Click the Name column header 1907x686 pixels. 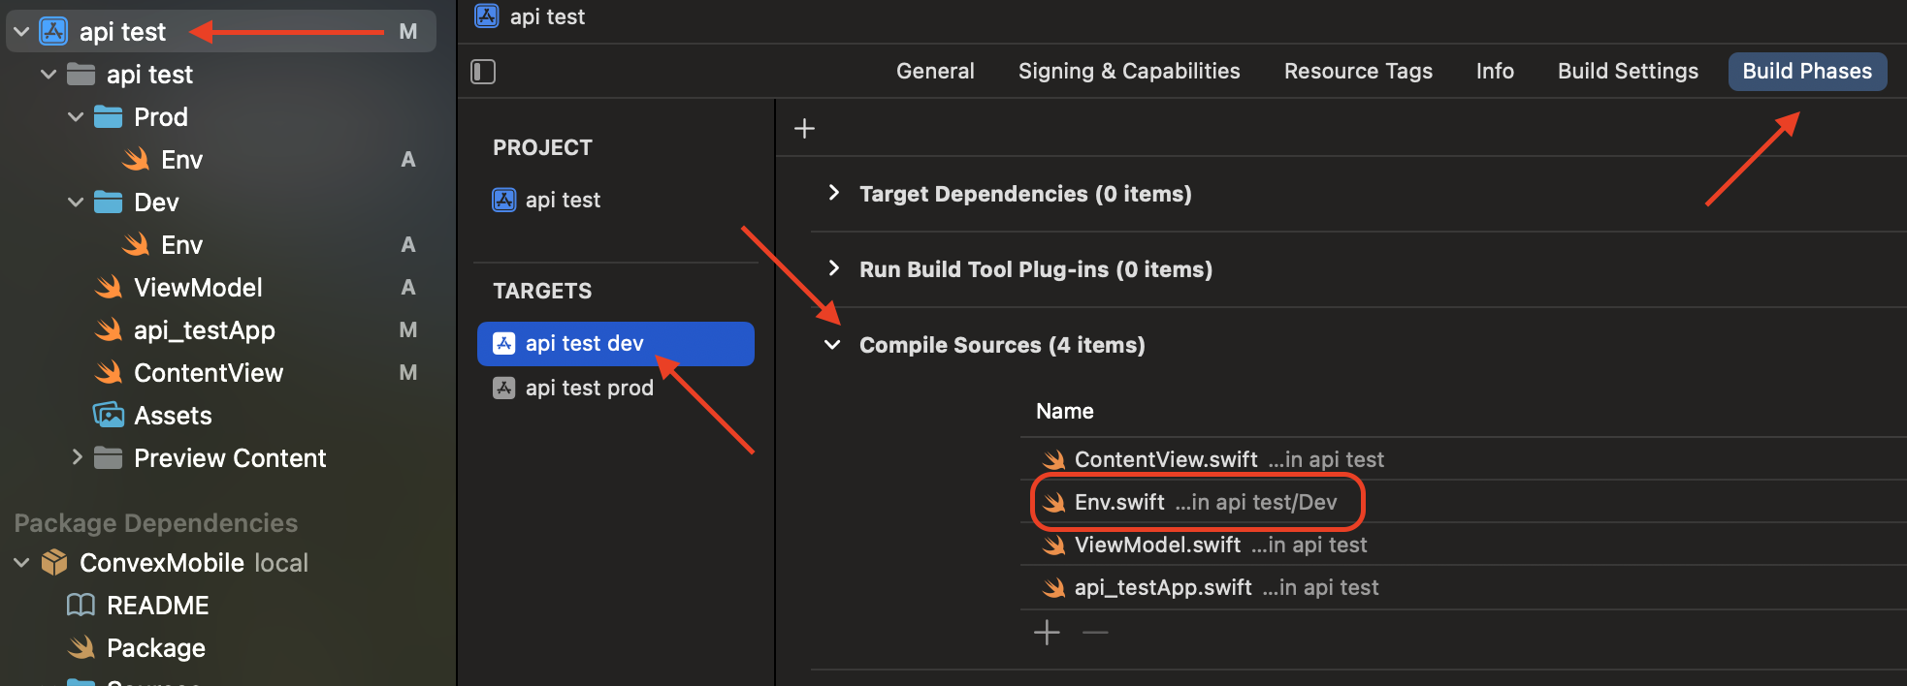pos(1064,412)
